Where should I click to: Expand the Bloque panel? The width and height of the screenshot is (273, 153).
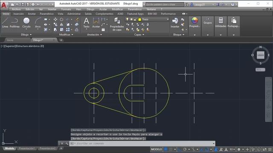click(179, 34)
